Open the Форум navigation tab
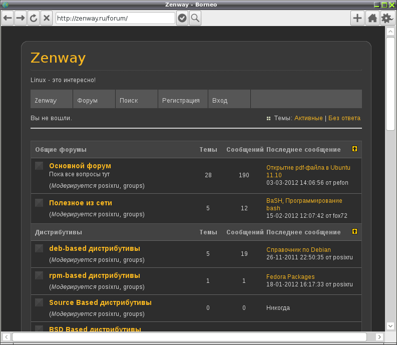This screenshot has height=345, width=397. pos(94,99)
